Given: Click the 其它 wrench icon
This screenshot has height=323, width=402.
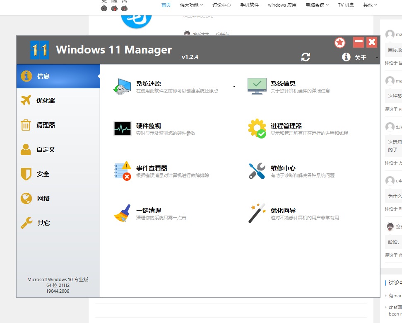Looking at the screenshot, I should (x=26, y=223).
